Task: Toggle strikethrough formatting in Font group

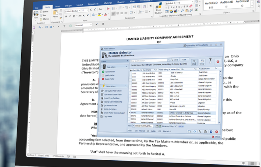Action: point(80,16)
